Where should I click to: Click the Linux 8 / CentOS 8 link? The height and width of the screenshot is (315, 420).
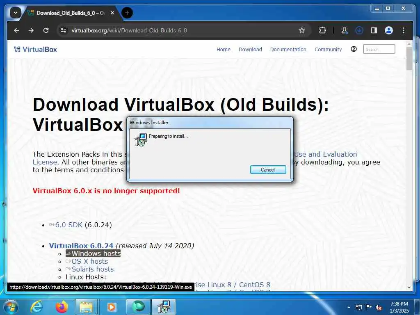pyautogui.click(x=232, y=285)
